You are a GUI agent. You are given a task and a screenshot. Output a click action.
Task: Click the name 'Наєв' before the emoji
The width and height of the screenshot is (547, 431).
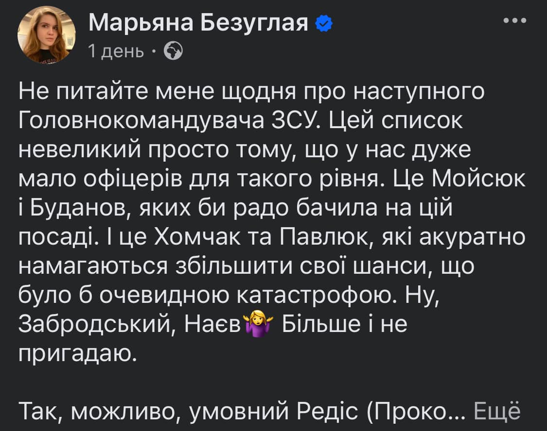coord(213,325)
